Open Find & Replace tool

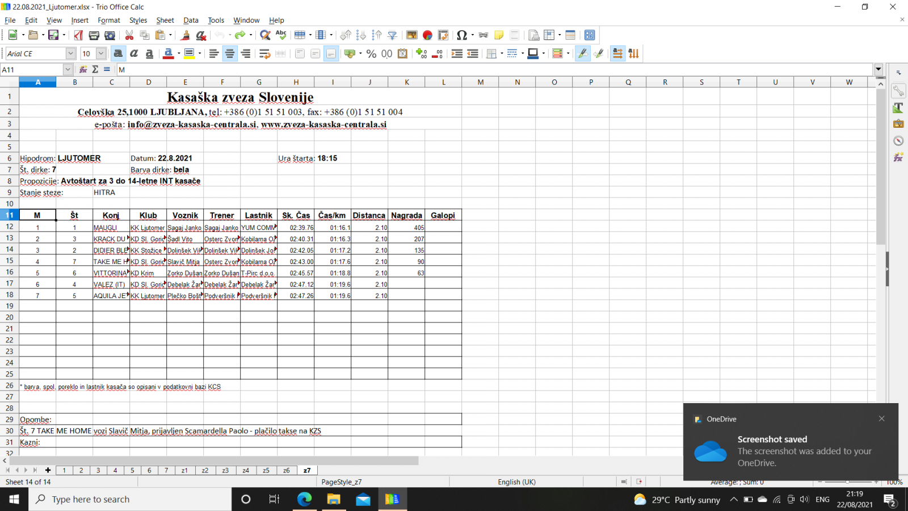click(x=264, y=35)
